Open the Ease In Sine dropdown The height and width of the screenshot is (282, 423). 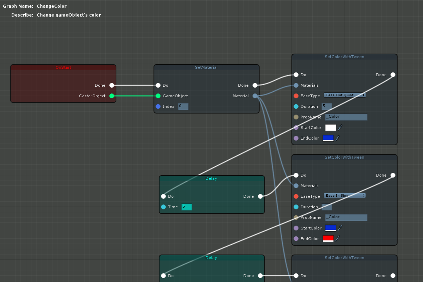(x=344, y=196)
